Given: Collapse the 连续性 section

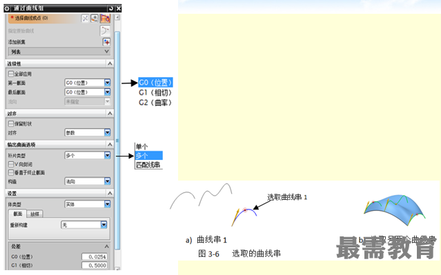Looking at the screenshot, I should pos(110,64).
